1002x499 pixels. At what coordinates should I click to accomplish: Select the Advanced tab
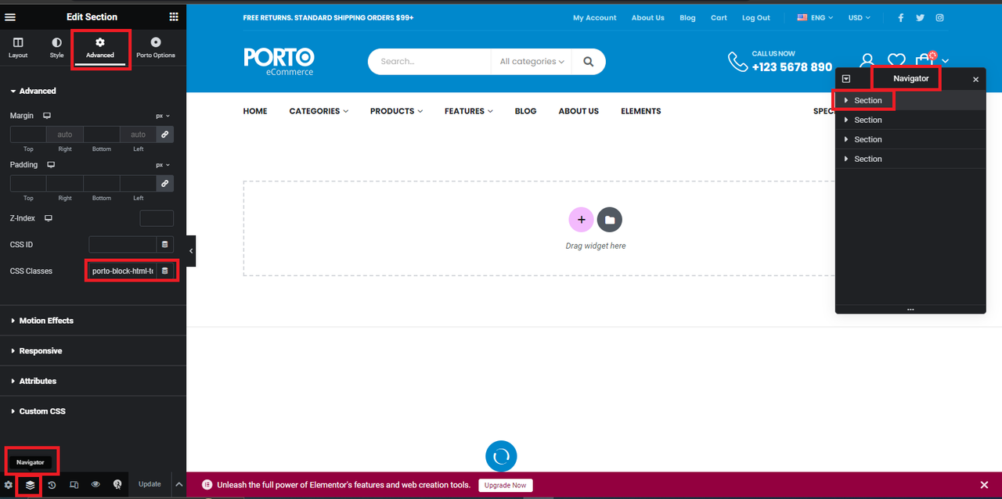pyautogui.click(x=100, y=48)
